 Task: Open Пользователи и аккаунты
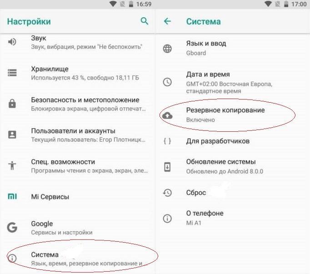click(77, 135)
